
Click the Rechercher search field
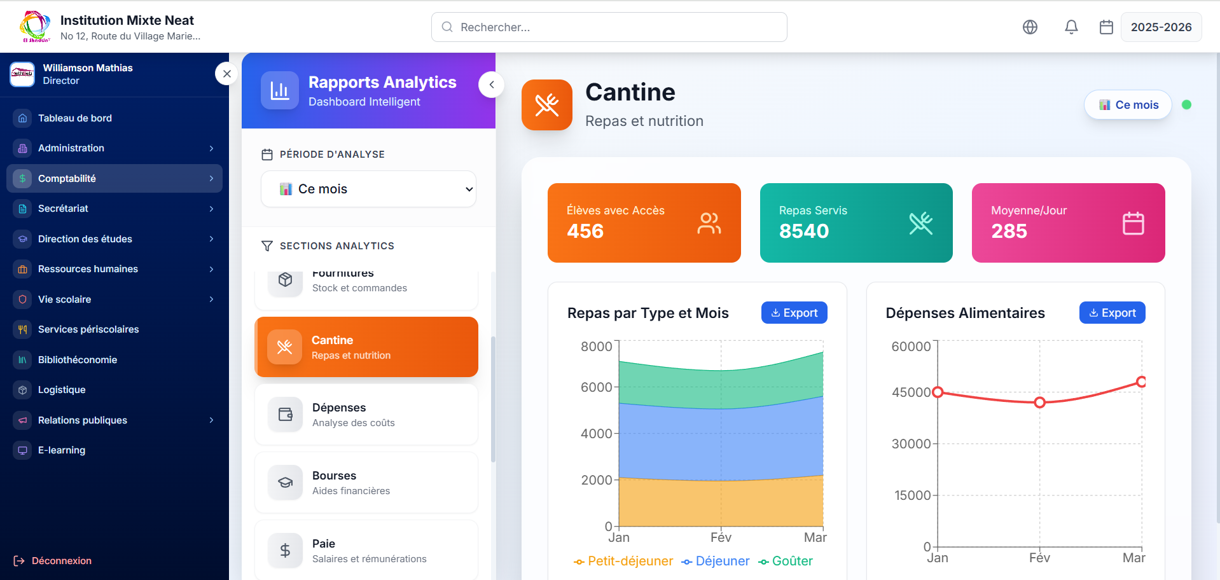click(x=609, y=27)
